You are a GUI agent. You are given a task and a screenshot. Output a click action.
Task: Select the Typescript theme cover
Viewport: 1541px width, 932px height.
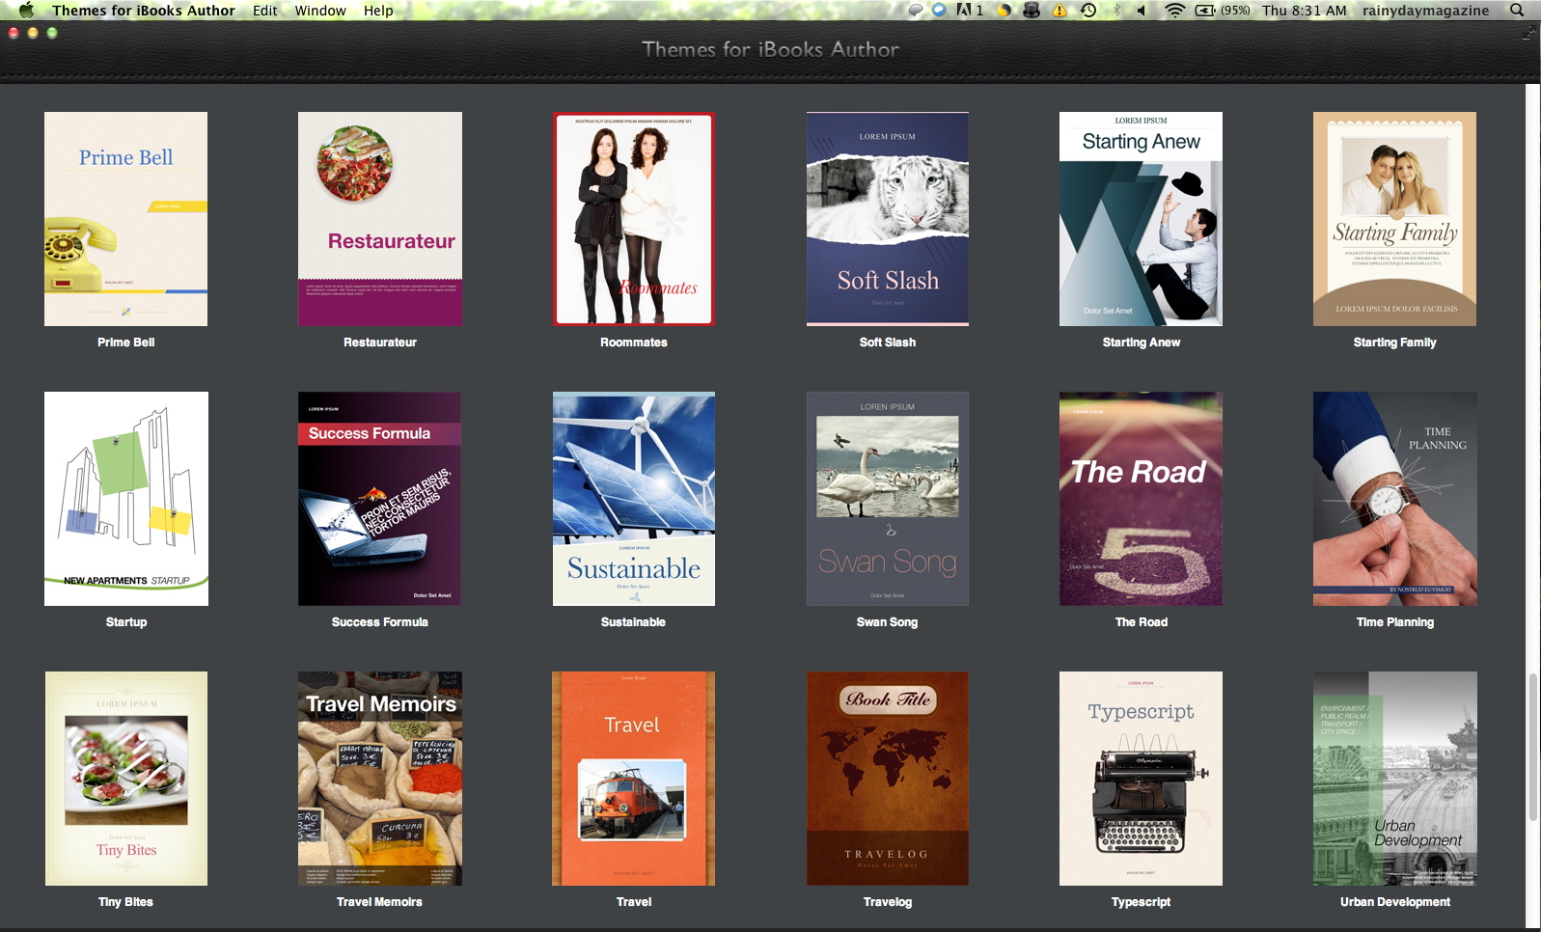[x=1141, y=779]
